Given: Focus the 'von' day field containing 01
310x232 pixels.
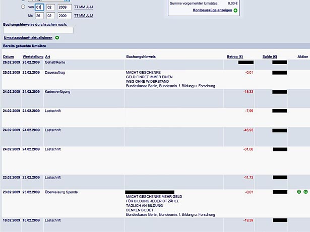Looking at the screenshot, I should click(x=39, y=7).
